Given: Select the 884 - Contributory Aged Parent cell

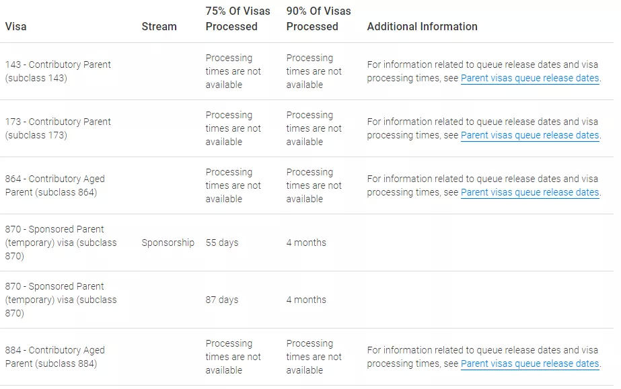Looking at the screenshot, I should [55, 357].
